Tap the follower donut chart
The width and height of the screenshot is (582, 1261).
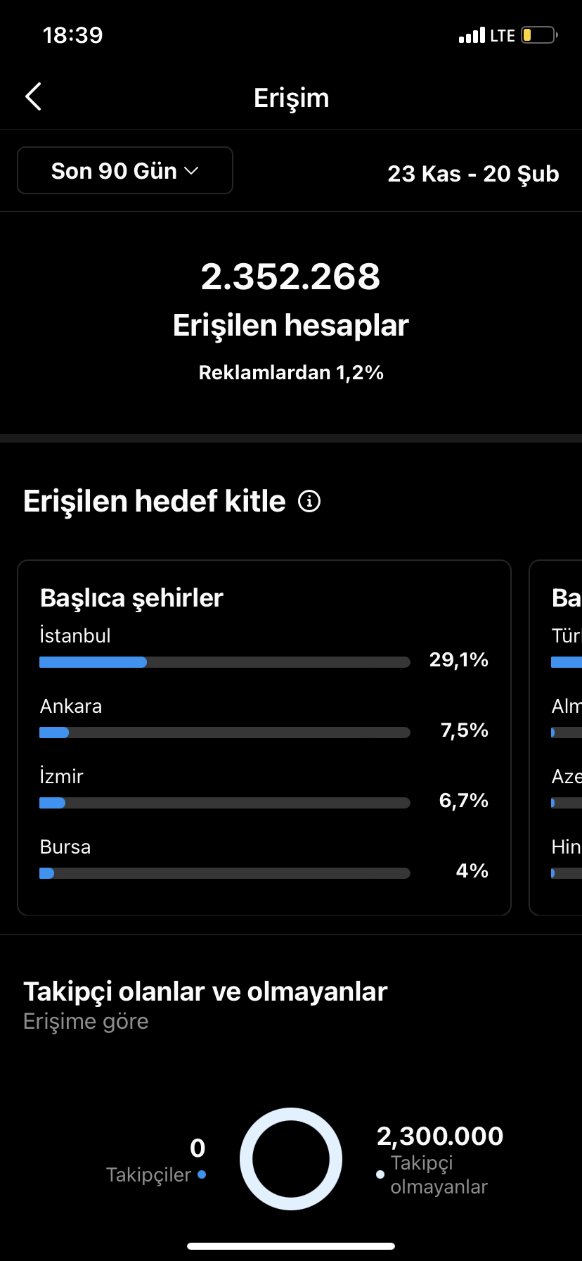(x=291, y=1159)
